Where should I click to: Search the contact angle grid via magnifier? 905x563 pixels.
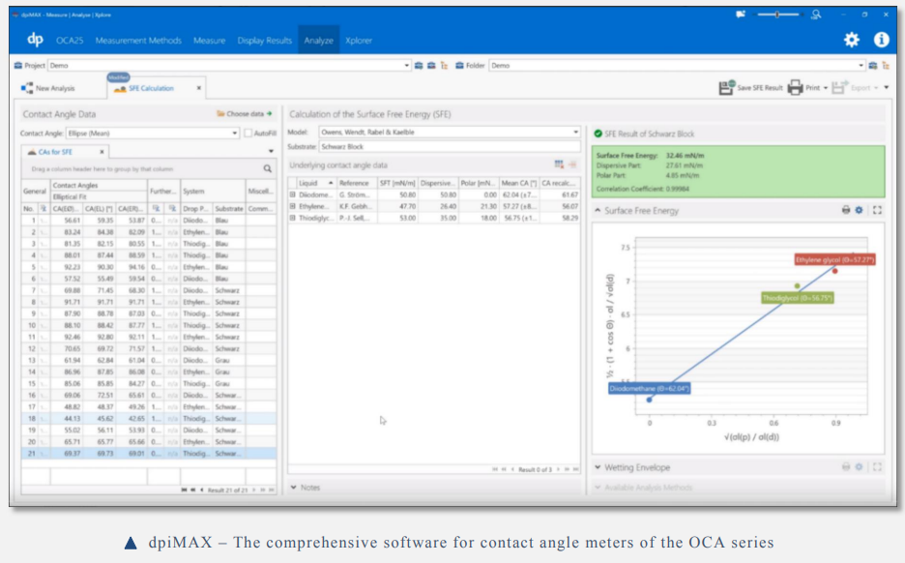tap(267, 168)
